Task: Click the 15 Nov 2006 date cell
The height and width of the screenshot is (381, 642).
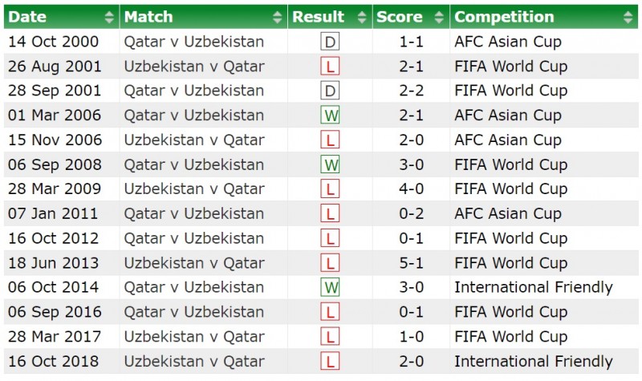Action: (x=55, y=140)
